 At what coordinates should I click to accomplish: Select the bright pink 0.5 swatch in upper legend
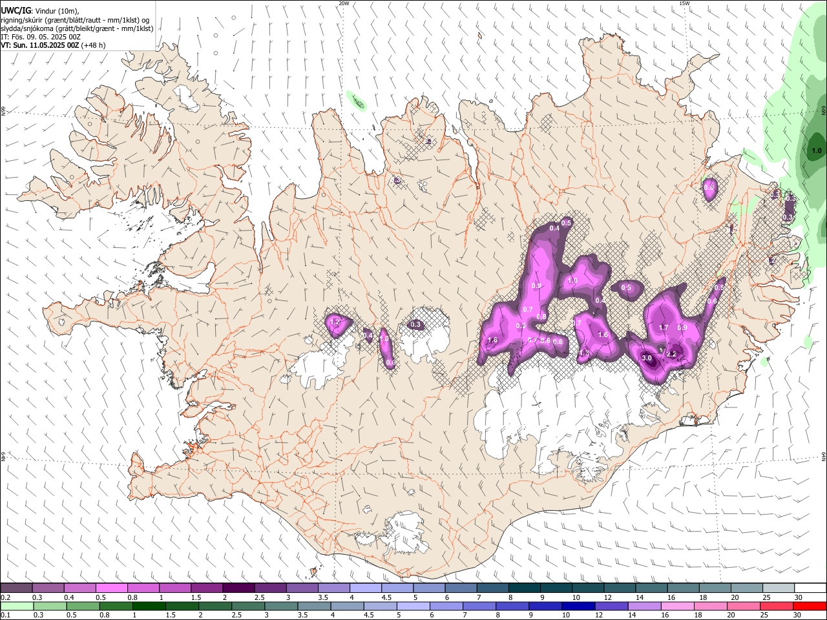click(111, 588)
